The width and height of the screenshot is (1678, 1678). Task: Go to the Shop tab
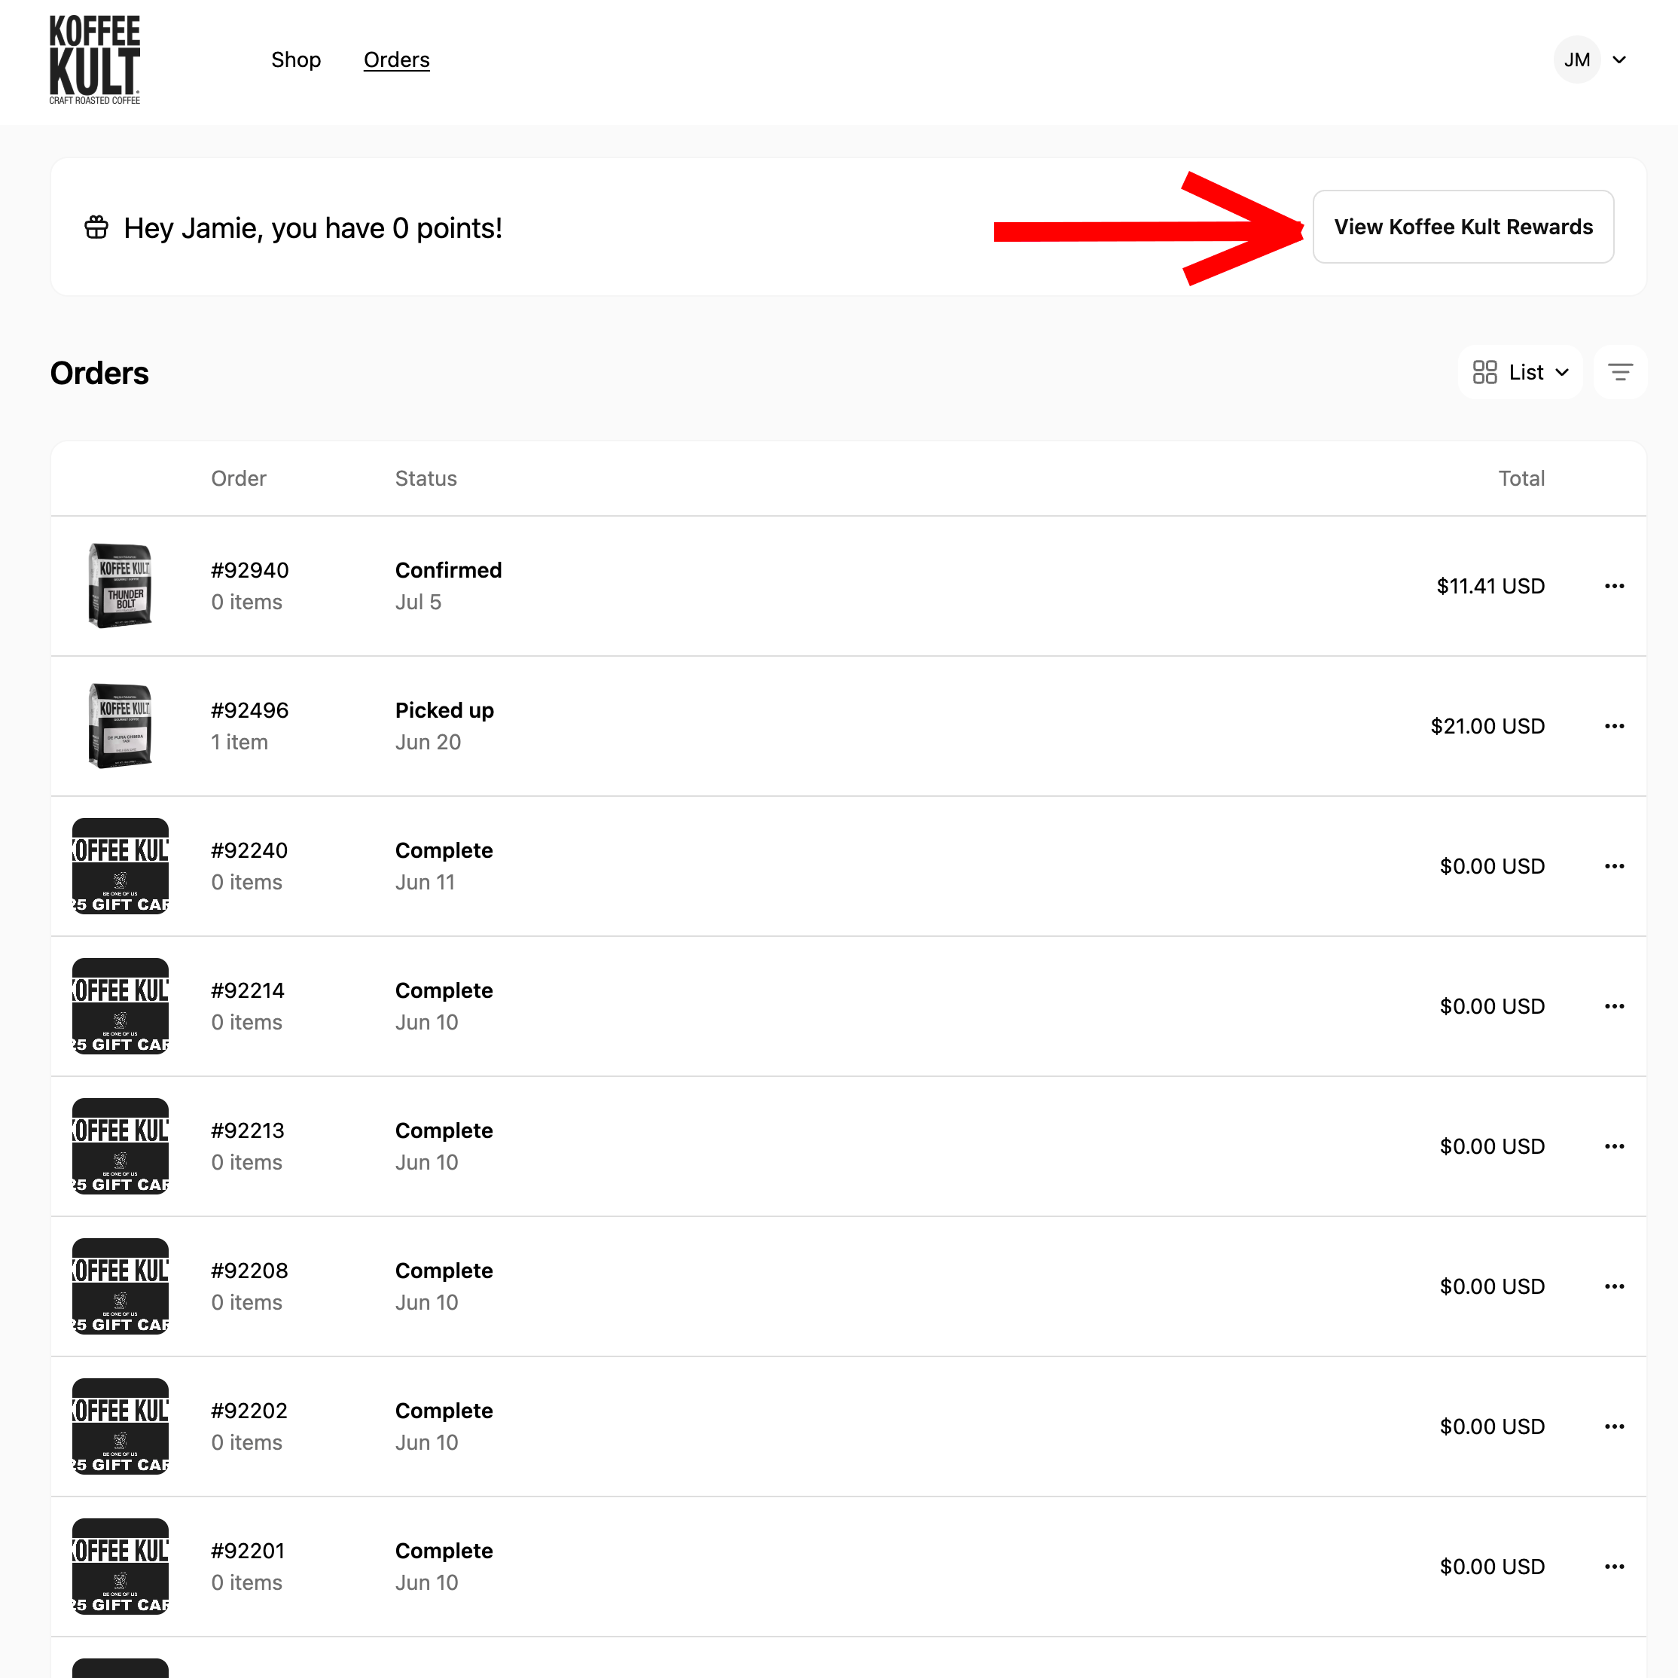(x=296, y=60)
